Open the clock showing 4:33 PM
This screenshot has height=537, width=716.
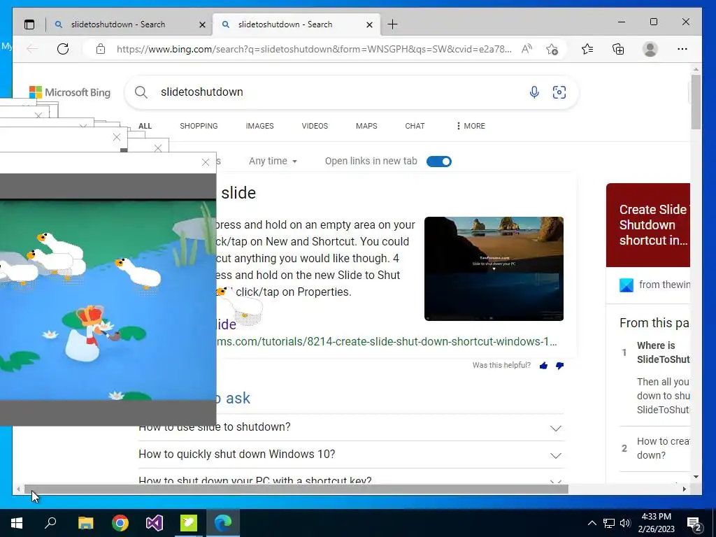[x=656, y=523]
